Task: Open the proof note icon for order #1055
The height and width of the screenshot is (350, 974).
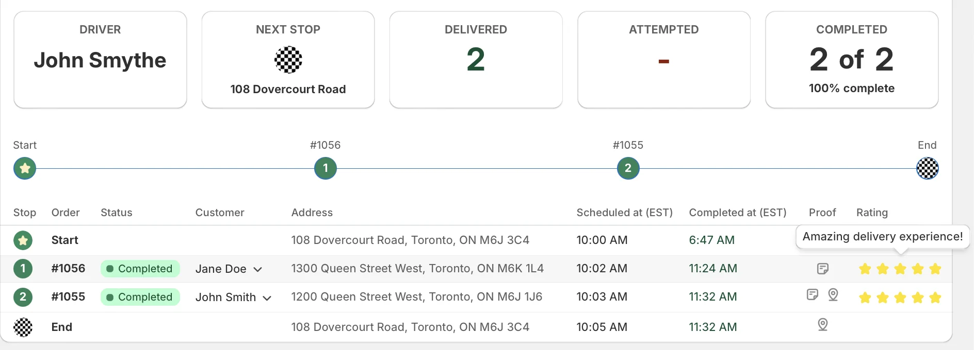Action: [813, 294]
